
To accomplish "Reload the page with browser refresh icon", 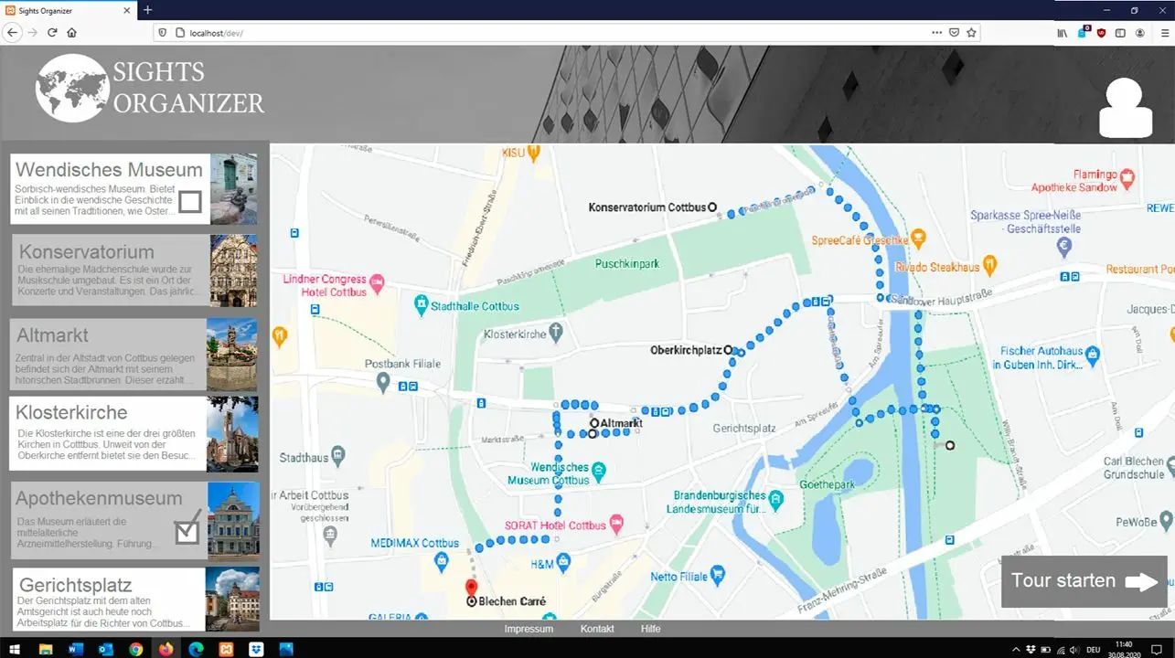I will [x=52, y=32].
